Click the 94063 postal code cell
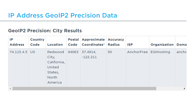The height and width of the screenshot is (95, 195). coord(73,67)
